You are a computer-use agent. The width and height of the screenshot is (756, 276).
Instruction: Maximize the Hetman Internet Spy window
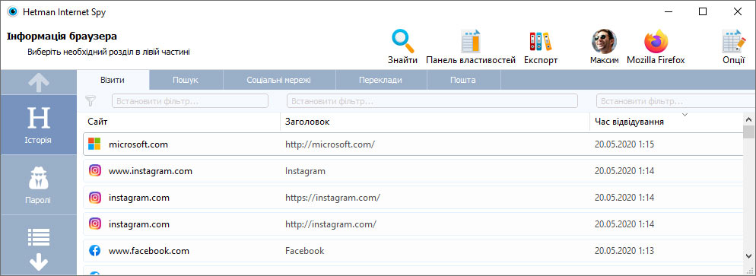tap(703, 12)
